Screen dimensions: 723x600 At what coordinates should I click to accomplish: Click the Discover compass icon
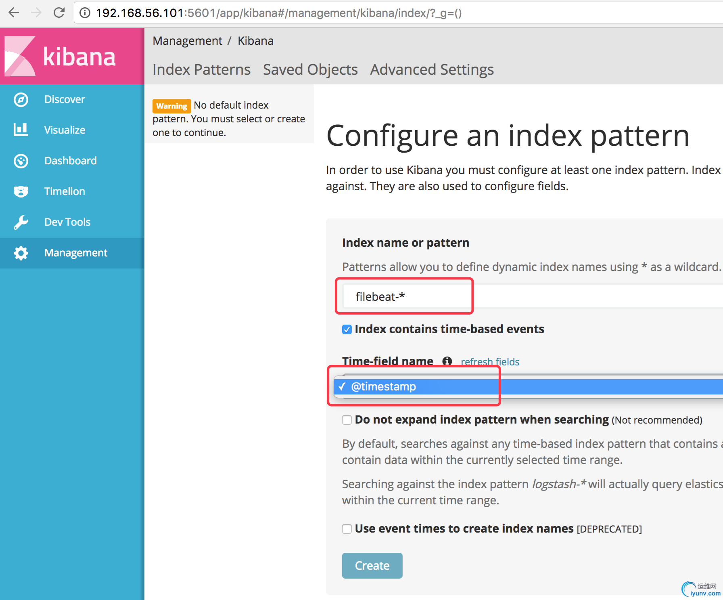(21, 99)
